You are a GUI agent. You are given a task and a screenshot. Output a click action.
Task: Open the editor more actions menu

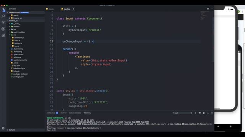212,9
